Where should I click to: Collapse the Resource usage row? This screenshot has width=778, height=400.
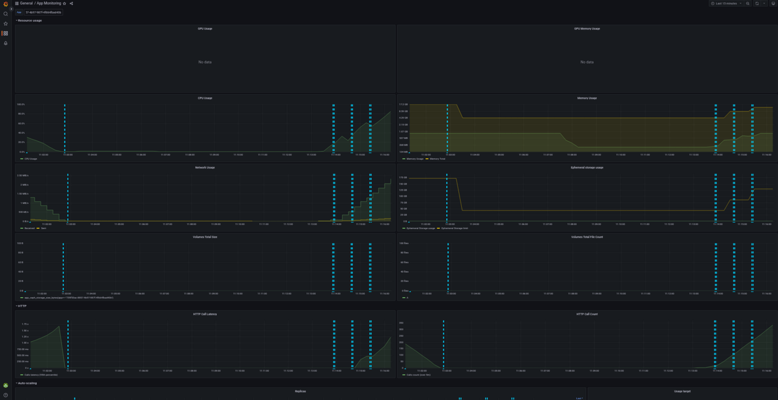pyautogui.click(x=29, y=21)
